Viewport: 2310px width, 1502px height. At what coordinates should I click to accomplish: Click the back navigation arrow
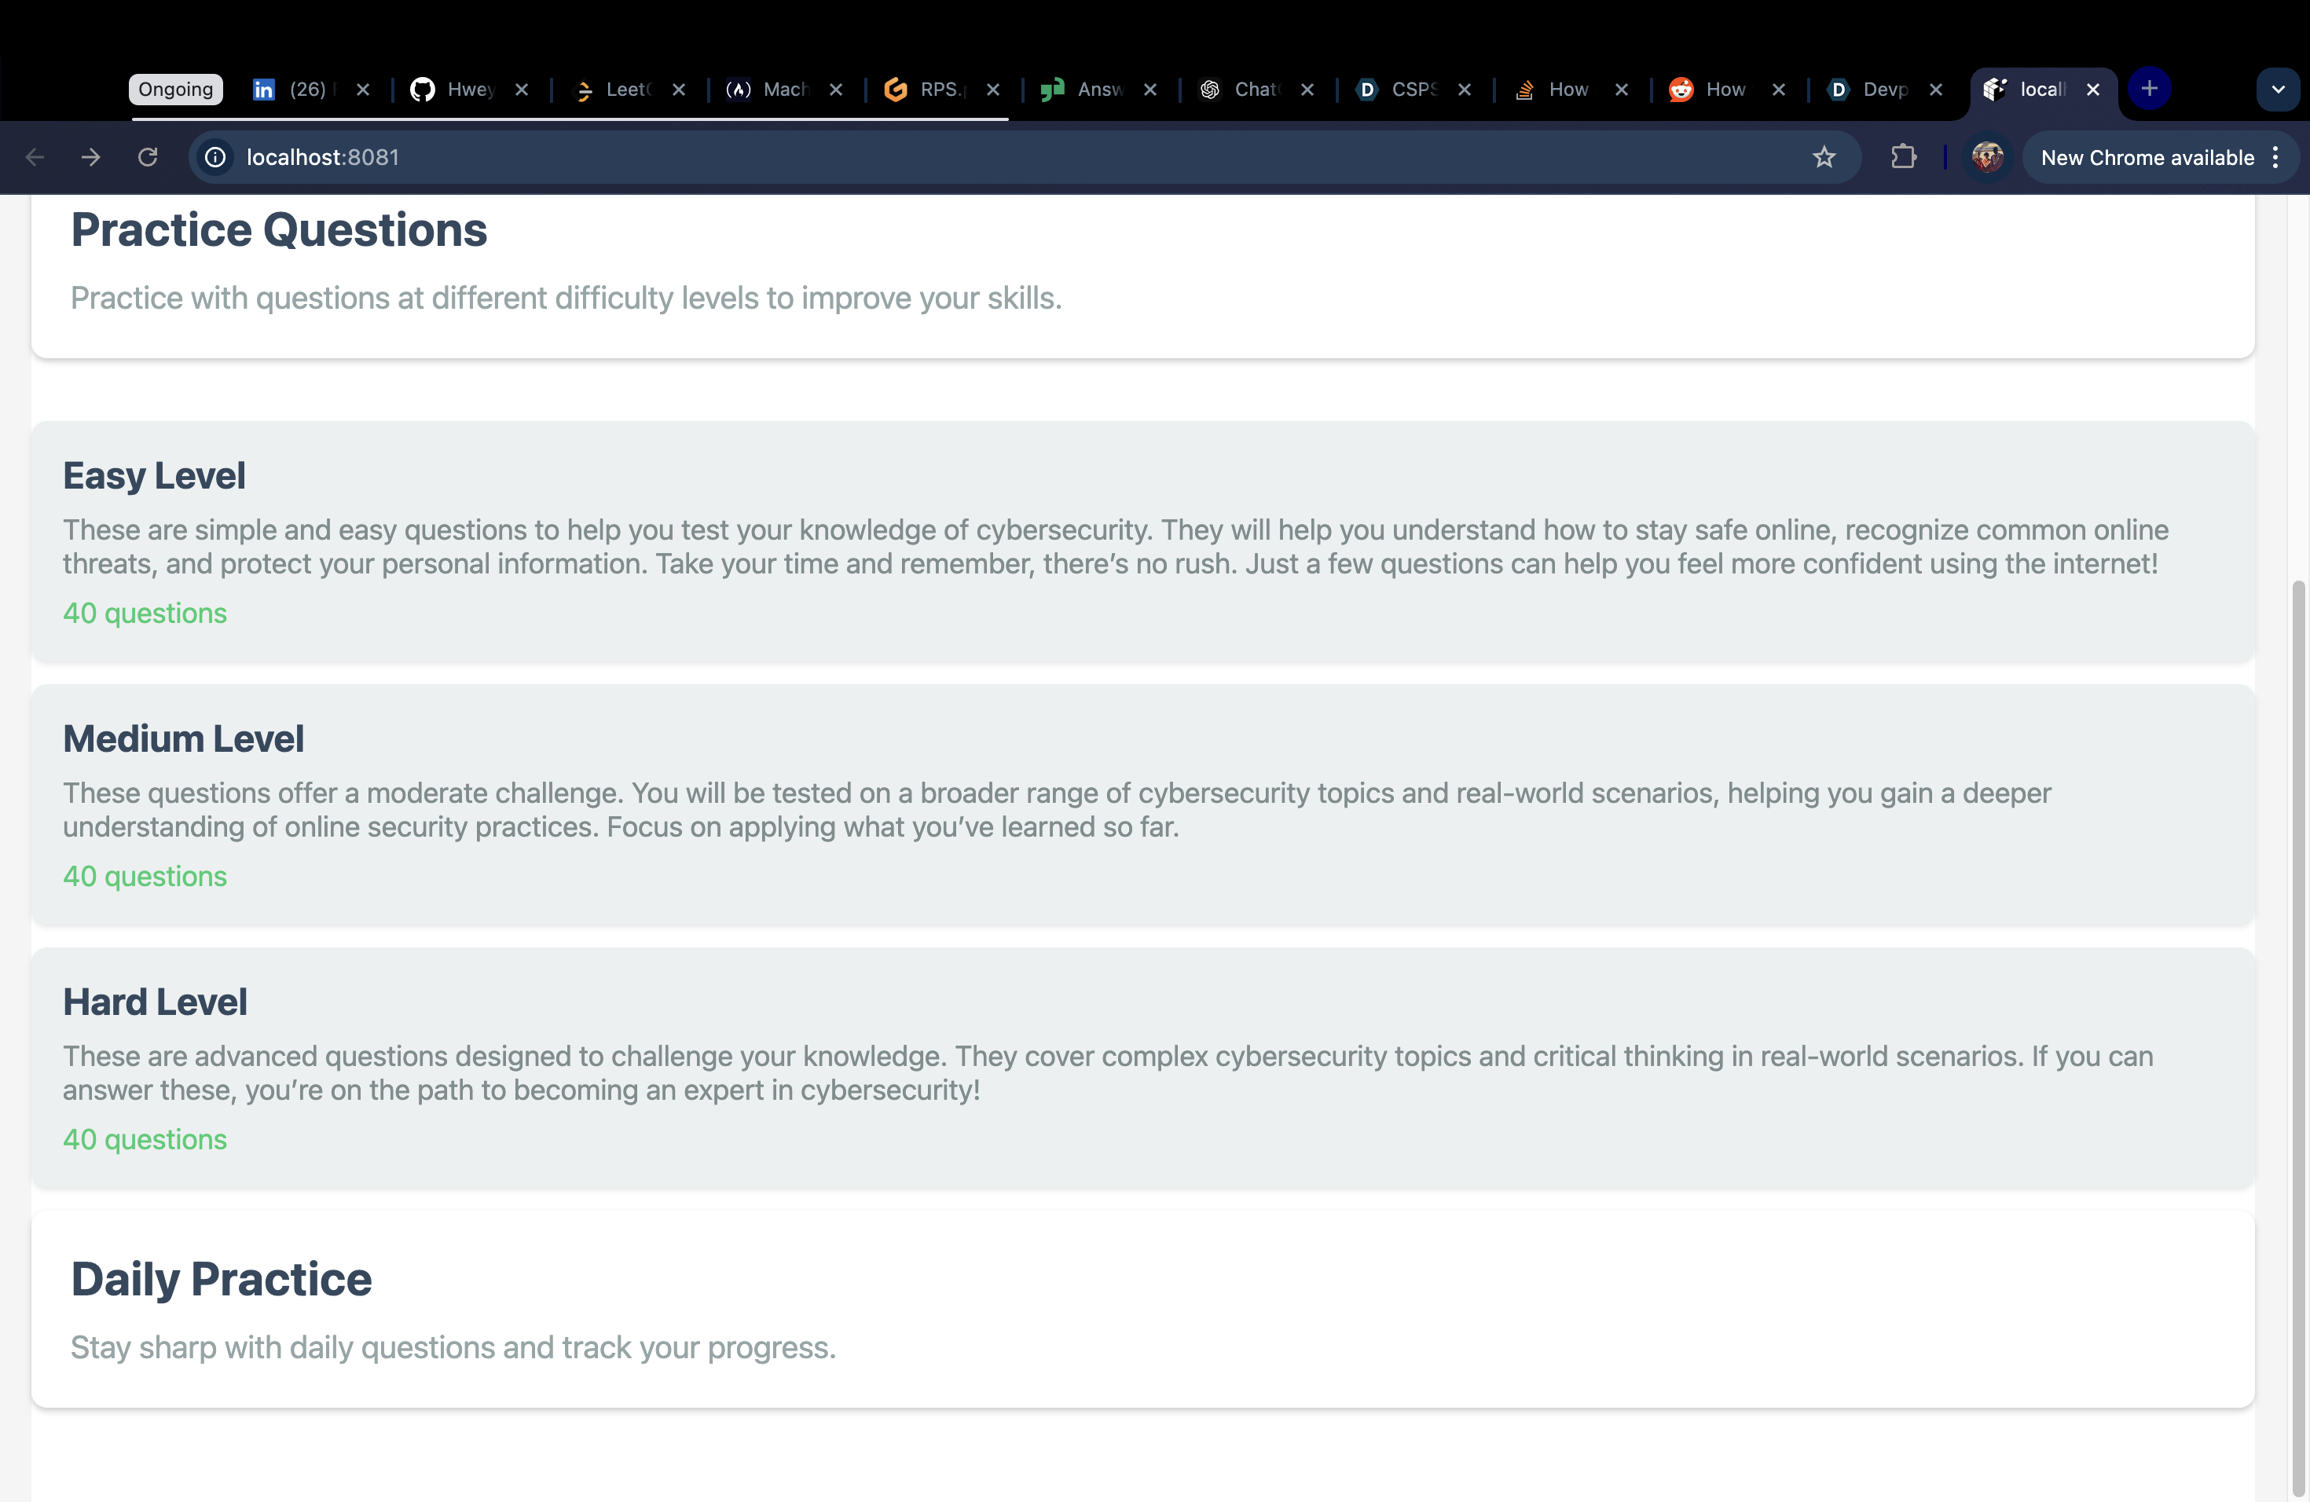point(35,157)
